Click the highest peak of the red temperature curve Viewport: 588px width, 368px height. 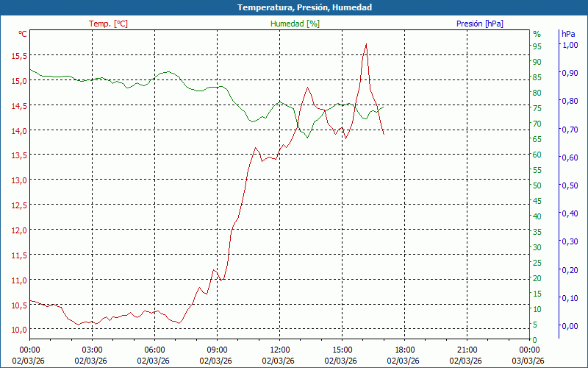coord(365,44)
